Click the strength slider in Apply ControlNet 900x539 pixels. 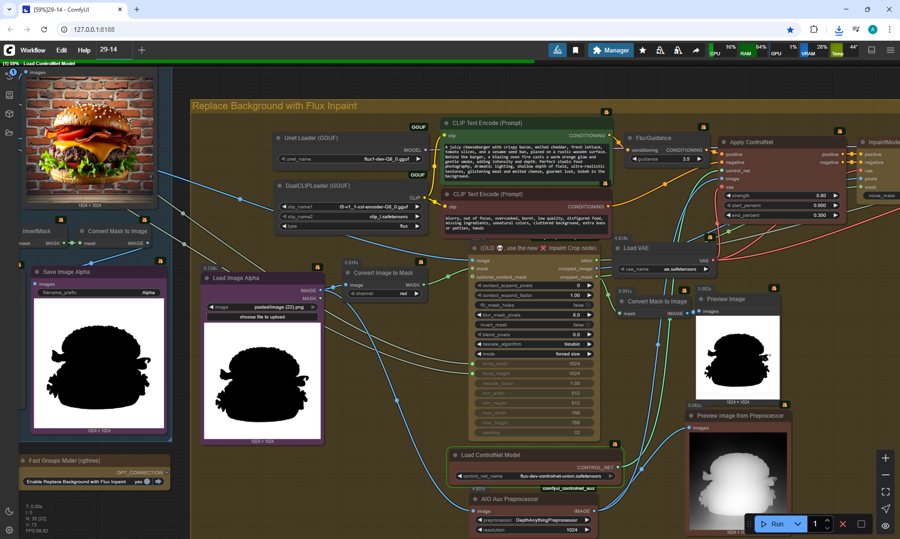point(781,196)
